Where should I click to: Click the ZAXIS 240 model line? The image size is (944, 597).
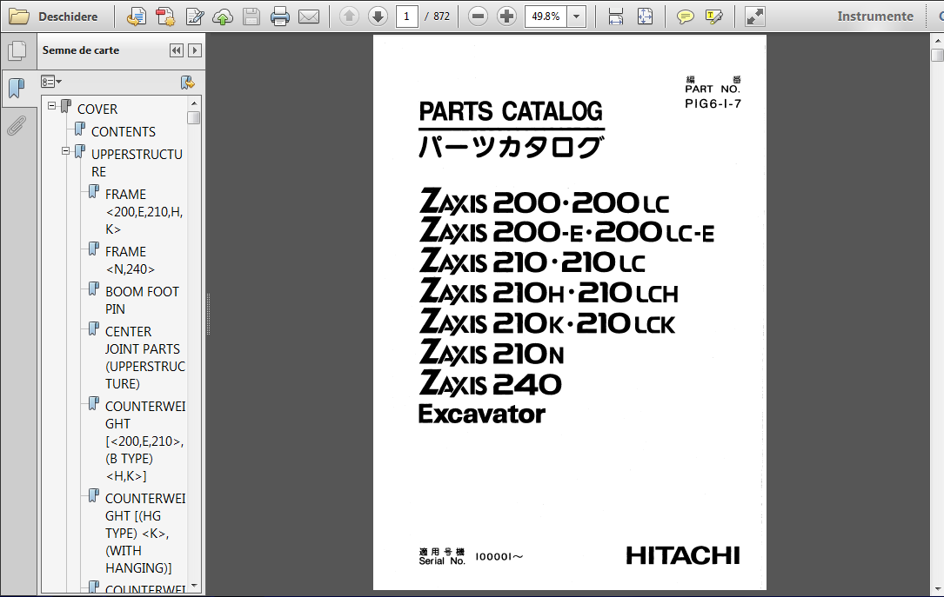[x=490, y=383]
